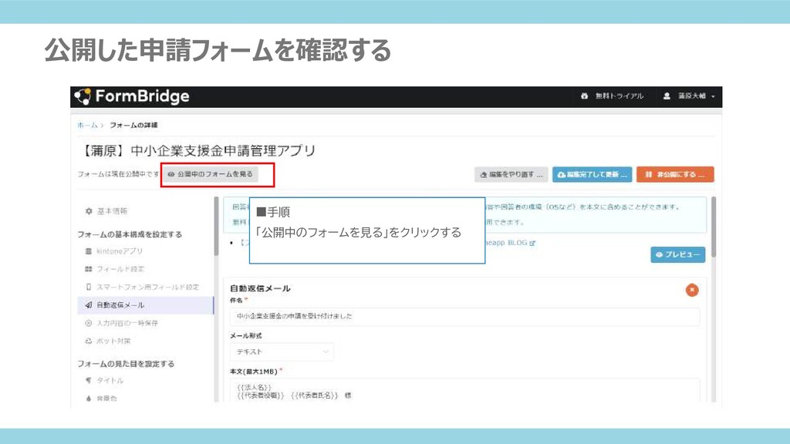This screenshot has width=790, height=444.
Task: Click the 無料トライアル label
Action: coord(620,96)
